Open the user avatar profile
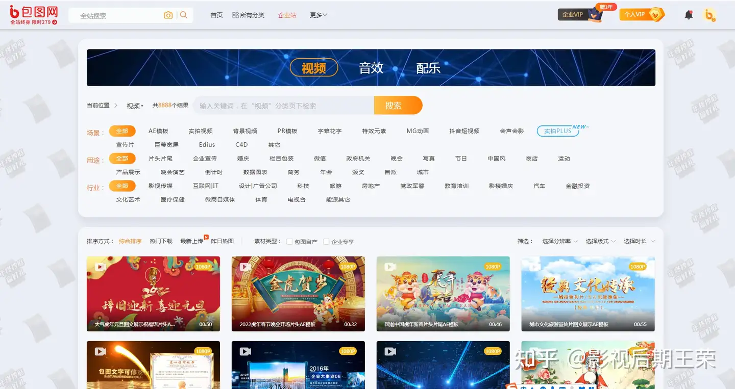 pos(709,15)
